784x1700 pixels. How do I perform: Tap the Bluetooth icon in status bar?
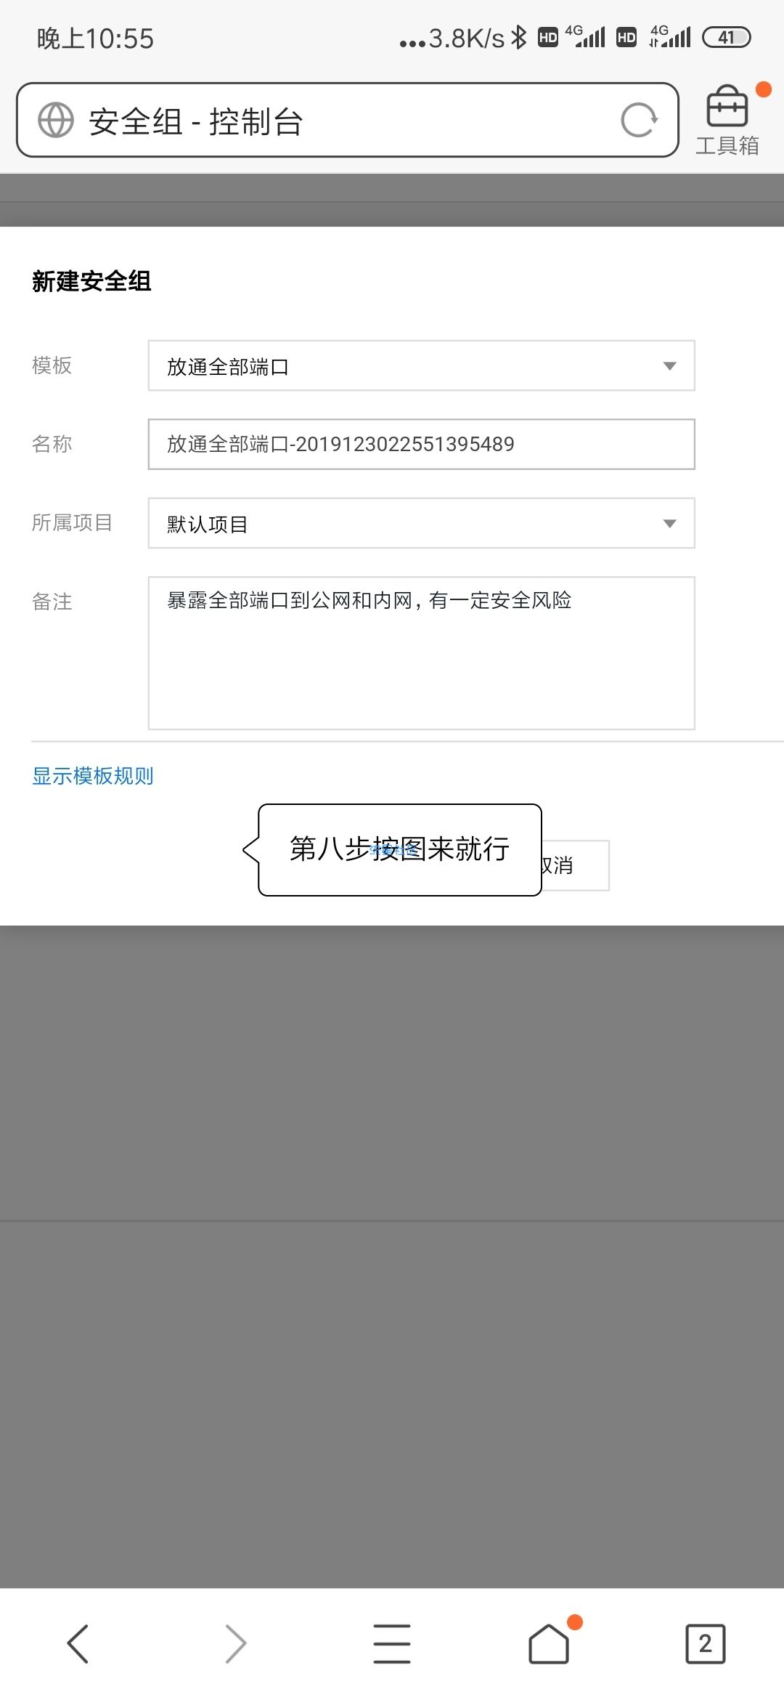[x=518, y=37]
